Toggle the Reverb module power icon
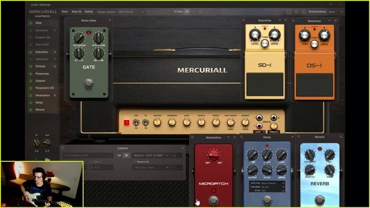This screenshot has height=208, width=370. pos(31,110)
